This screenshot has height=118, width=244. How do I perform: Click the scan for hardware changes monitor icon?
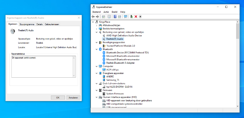click(x=125, y=17)
